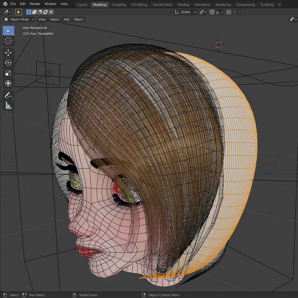
Task: Select the Measure tool
Action: 8,105
